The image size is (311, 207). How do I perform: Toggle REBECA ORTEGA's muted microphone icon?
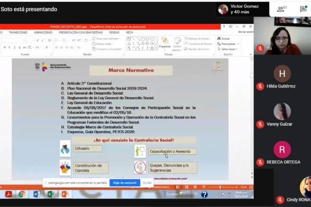click(260, 162)
